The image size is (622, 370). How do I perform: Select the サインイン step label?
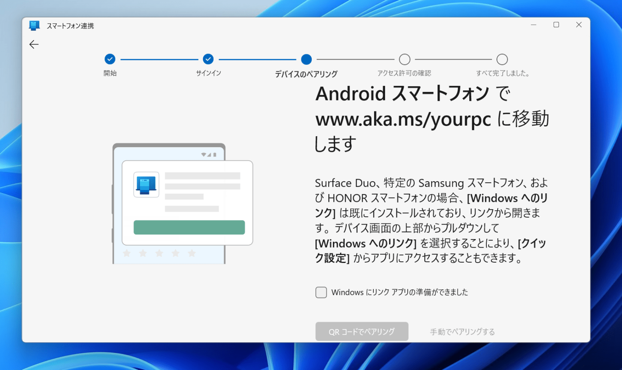pyautogui.click(x=208, y=73)
